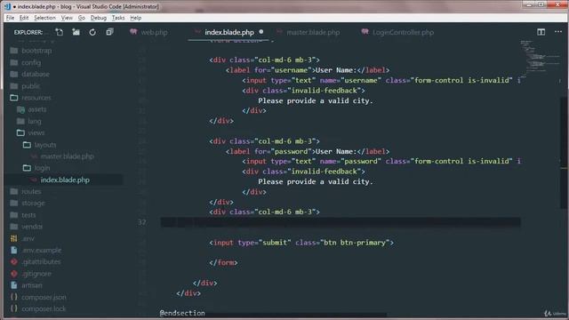The image size is (569, 320).
Task: Open the .env file
Action: (28, 238)
